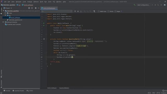
Task: Open the File menu
Action: coord(5,2)
